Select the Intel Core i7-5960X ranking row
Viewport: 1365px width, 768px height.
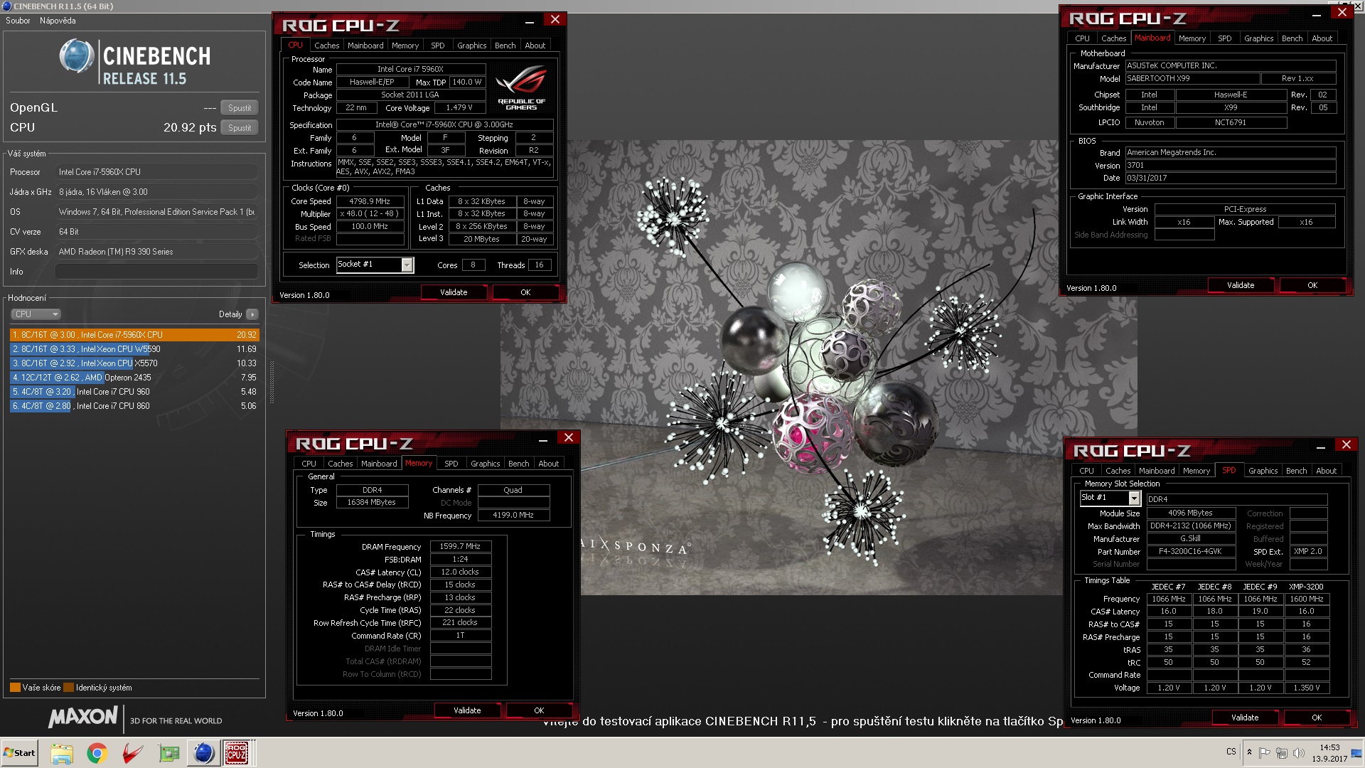tap(134, 335)
